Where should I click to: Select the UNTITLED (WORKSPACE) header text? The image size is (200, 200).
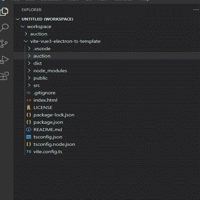point(47,19)
